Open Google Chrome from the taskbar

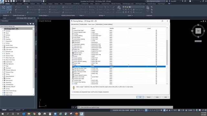pos(34,114)
